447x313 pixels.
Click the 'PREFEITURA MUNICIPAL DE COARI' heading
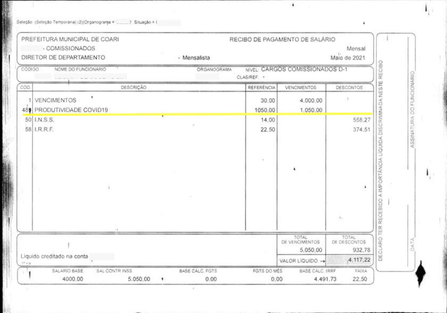(x=70, y=39)
